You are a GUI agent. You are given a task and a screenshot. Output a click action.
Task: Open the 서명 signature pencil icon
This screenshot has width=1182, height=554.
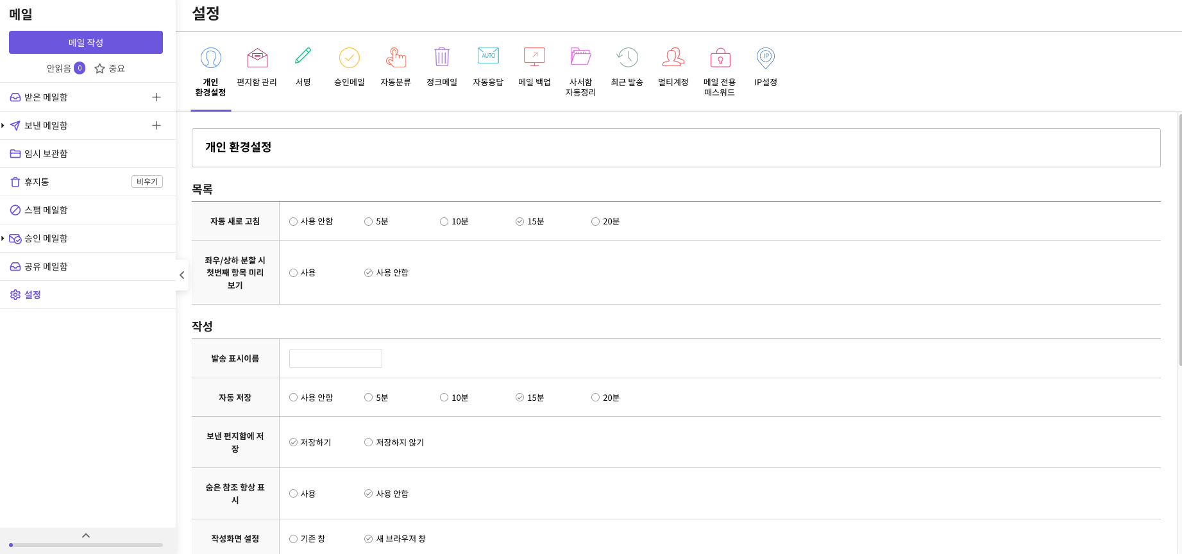click(x=303, y=57)
